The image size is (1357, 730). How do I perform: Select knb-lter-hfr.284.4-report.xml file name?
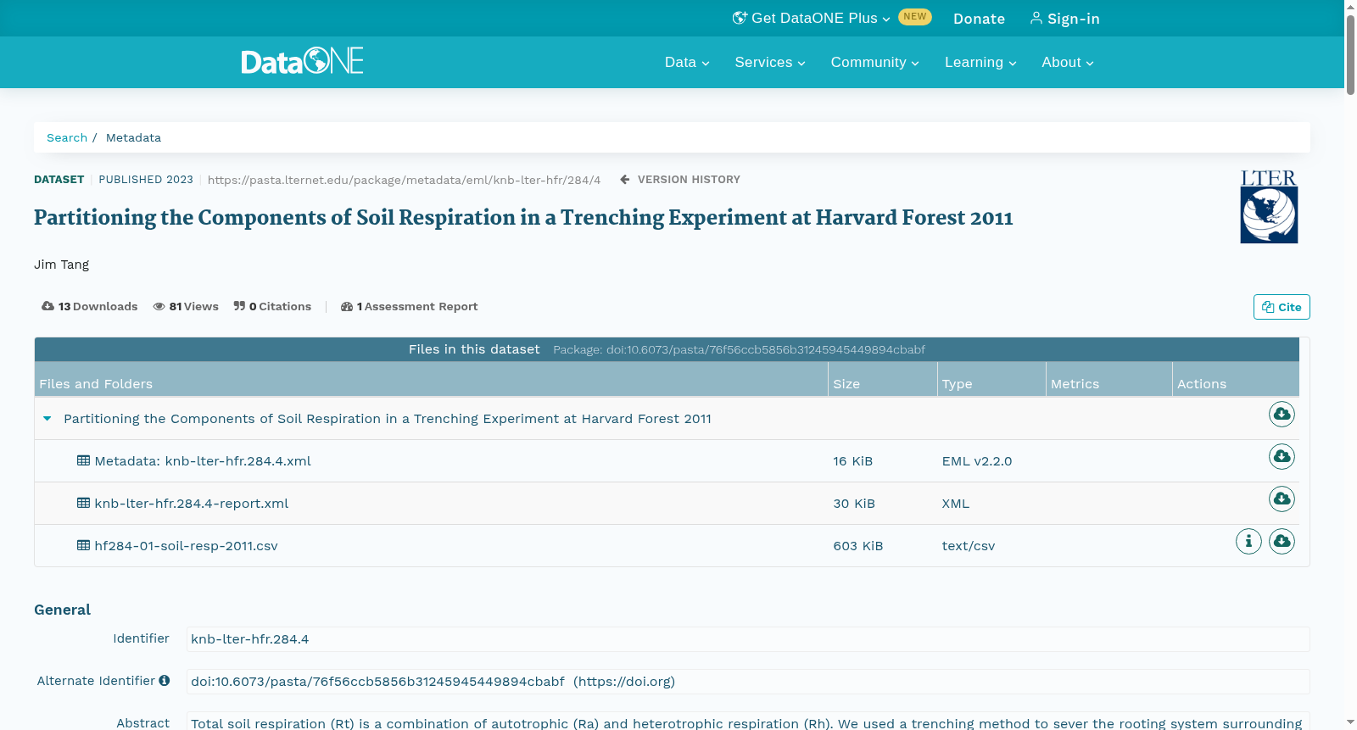pyautogui.click(x=192, y=503)
